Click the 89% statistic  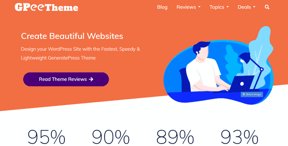pyautogui.click(x=175, y=137)
